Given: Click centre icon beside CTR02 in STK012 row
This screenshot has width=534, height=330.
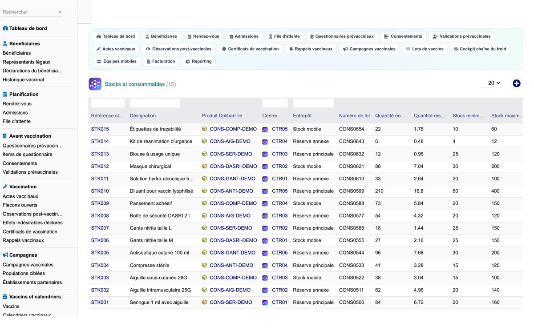Looking at the screenshot, I should coord(265,167).
